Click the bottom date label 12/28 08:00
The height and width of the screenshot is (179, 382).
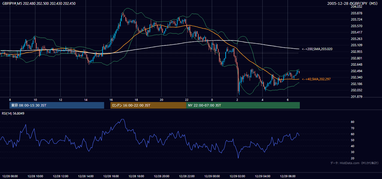(x=10, y=176)
